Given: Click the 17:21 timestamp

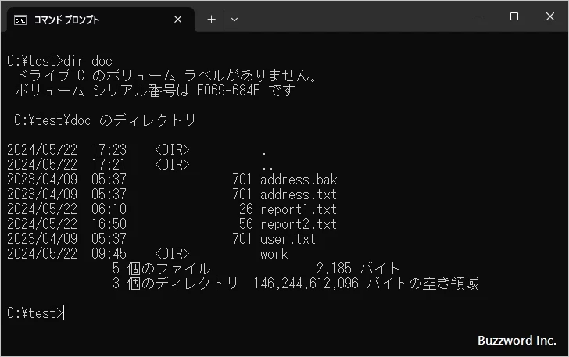Looking at the screenshot, I should [109, 165].
